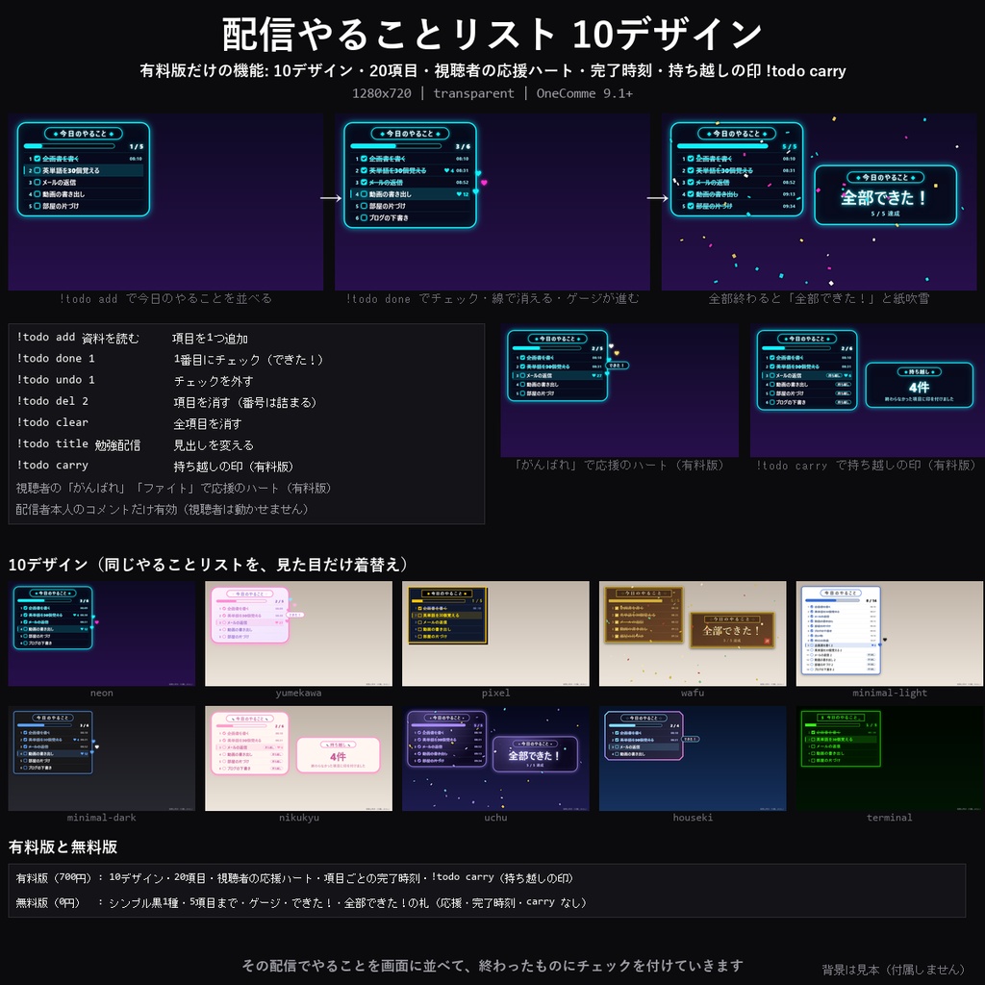
Task: Open the yumekawa design thumbnail
Action: (x=298, y=633)
